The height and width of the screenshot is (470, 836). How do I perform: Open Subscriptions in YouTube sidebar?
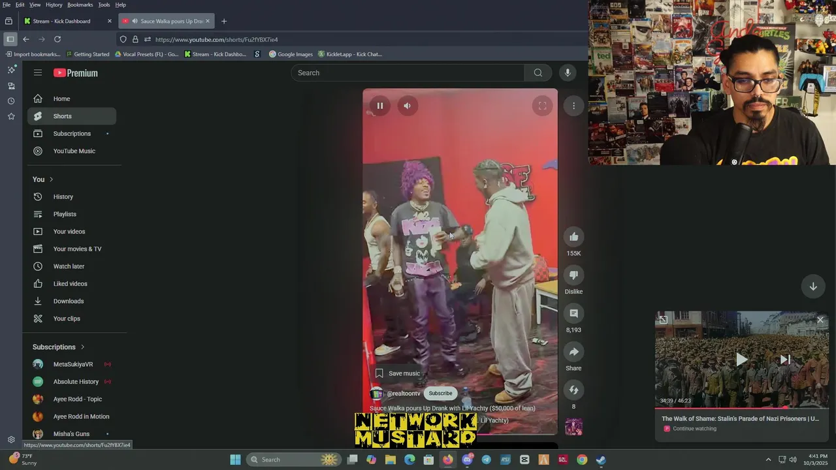click(x=72, y=134)
